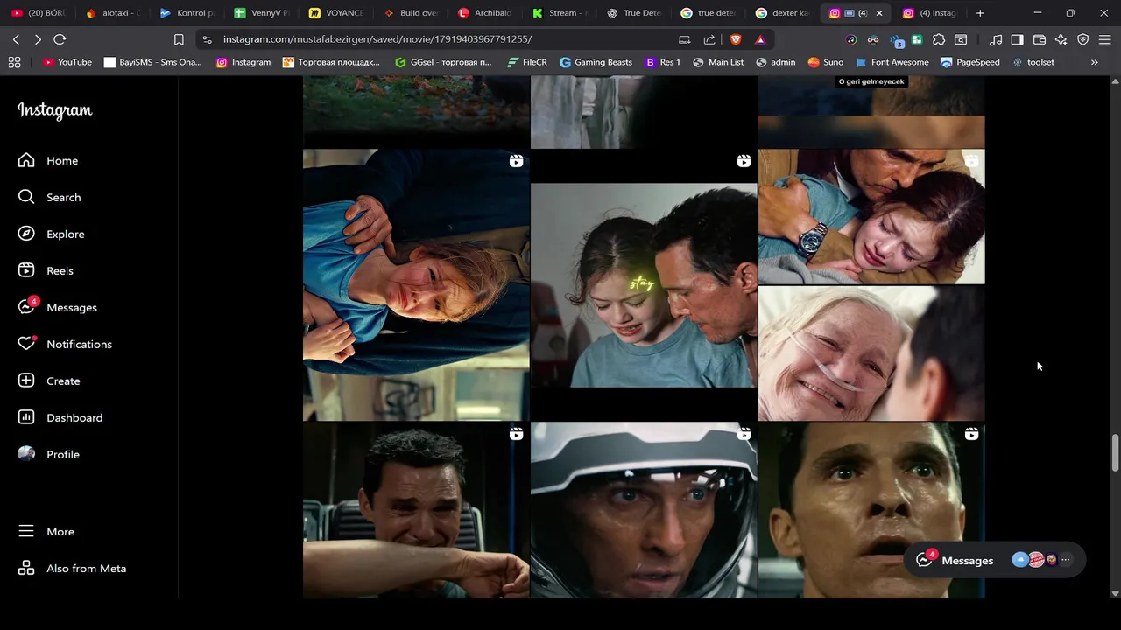Open the Extensions puzzle icon

[x=939, y=39]
